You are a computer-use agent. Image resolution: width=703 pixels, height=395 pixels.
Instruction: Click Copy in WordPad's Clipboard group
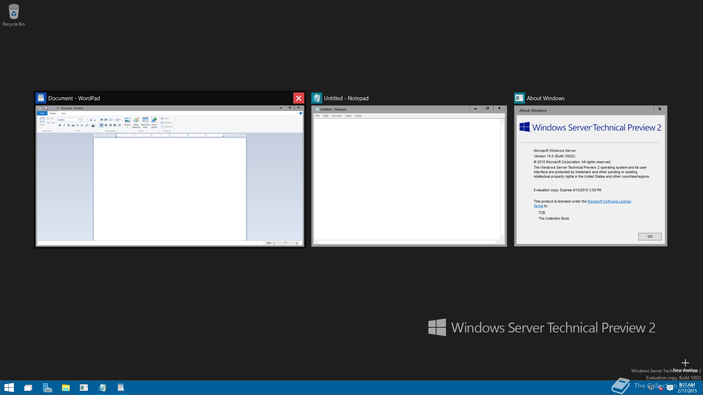pyautogui.click(x=51, y=123)
